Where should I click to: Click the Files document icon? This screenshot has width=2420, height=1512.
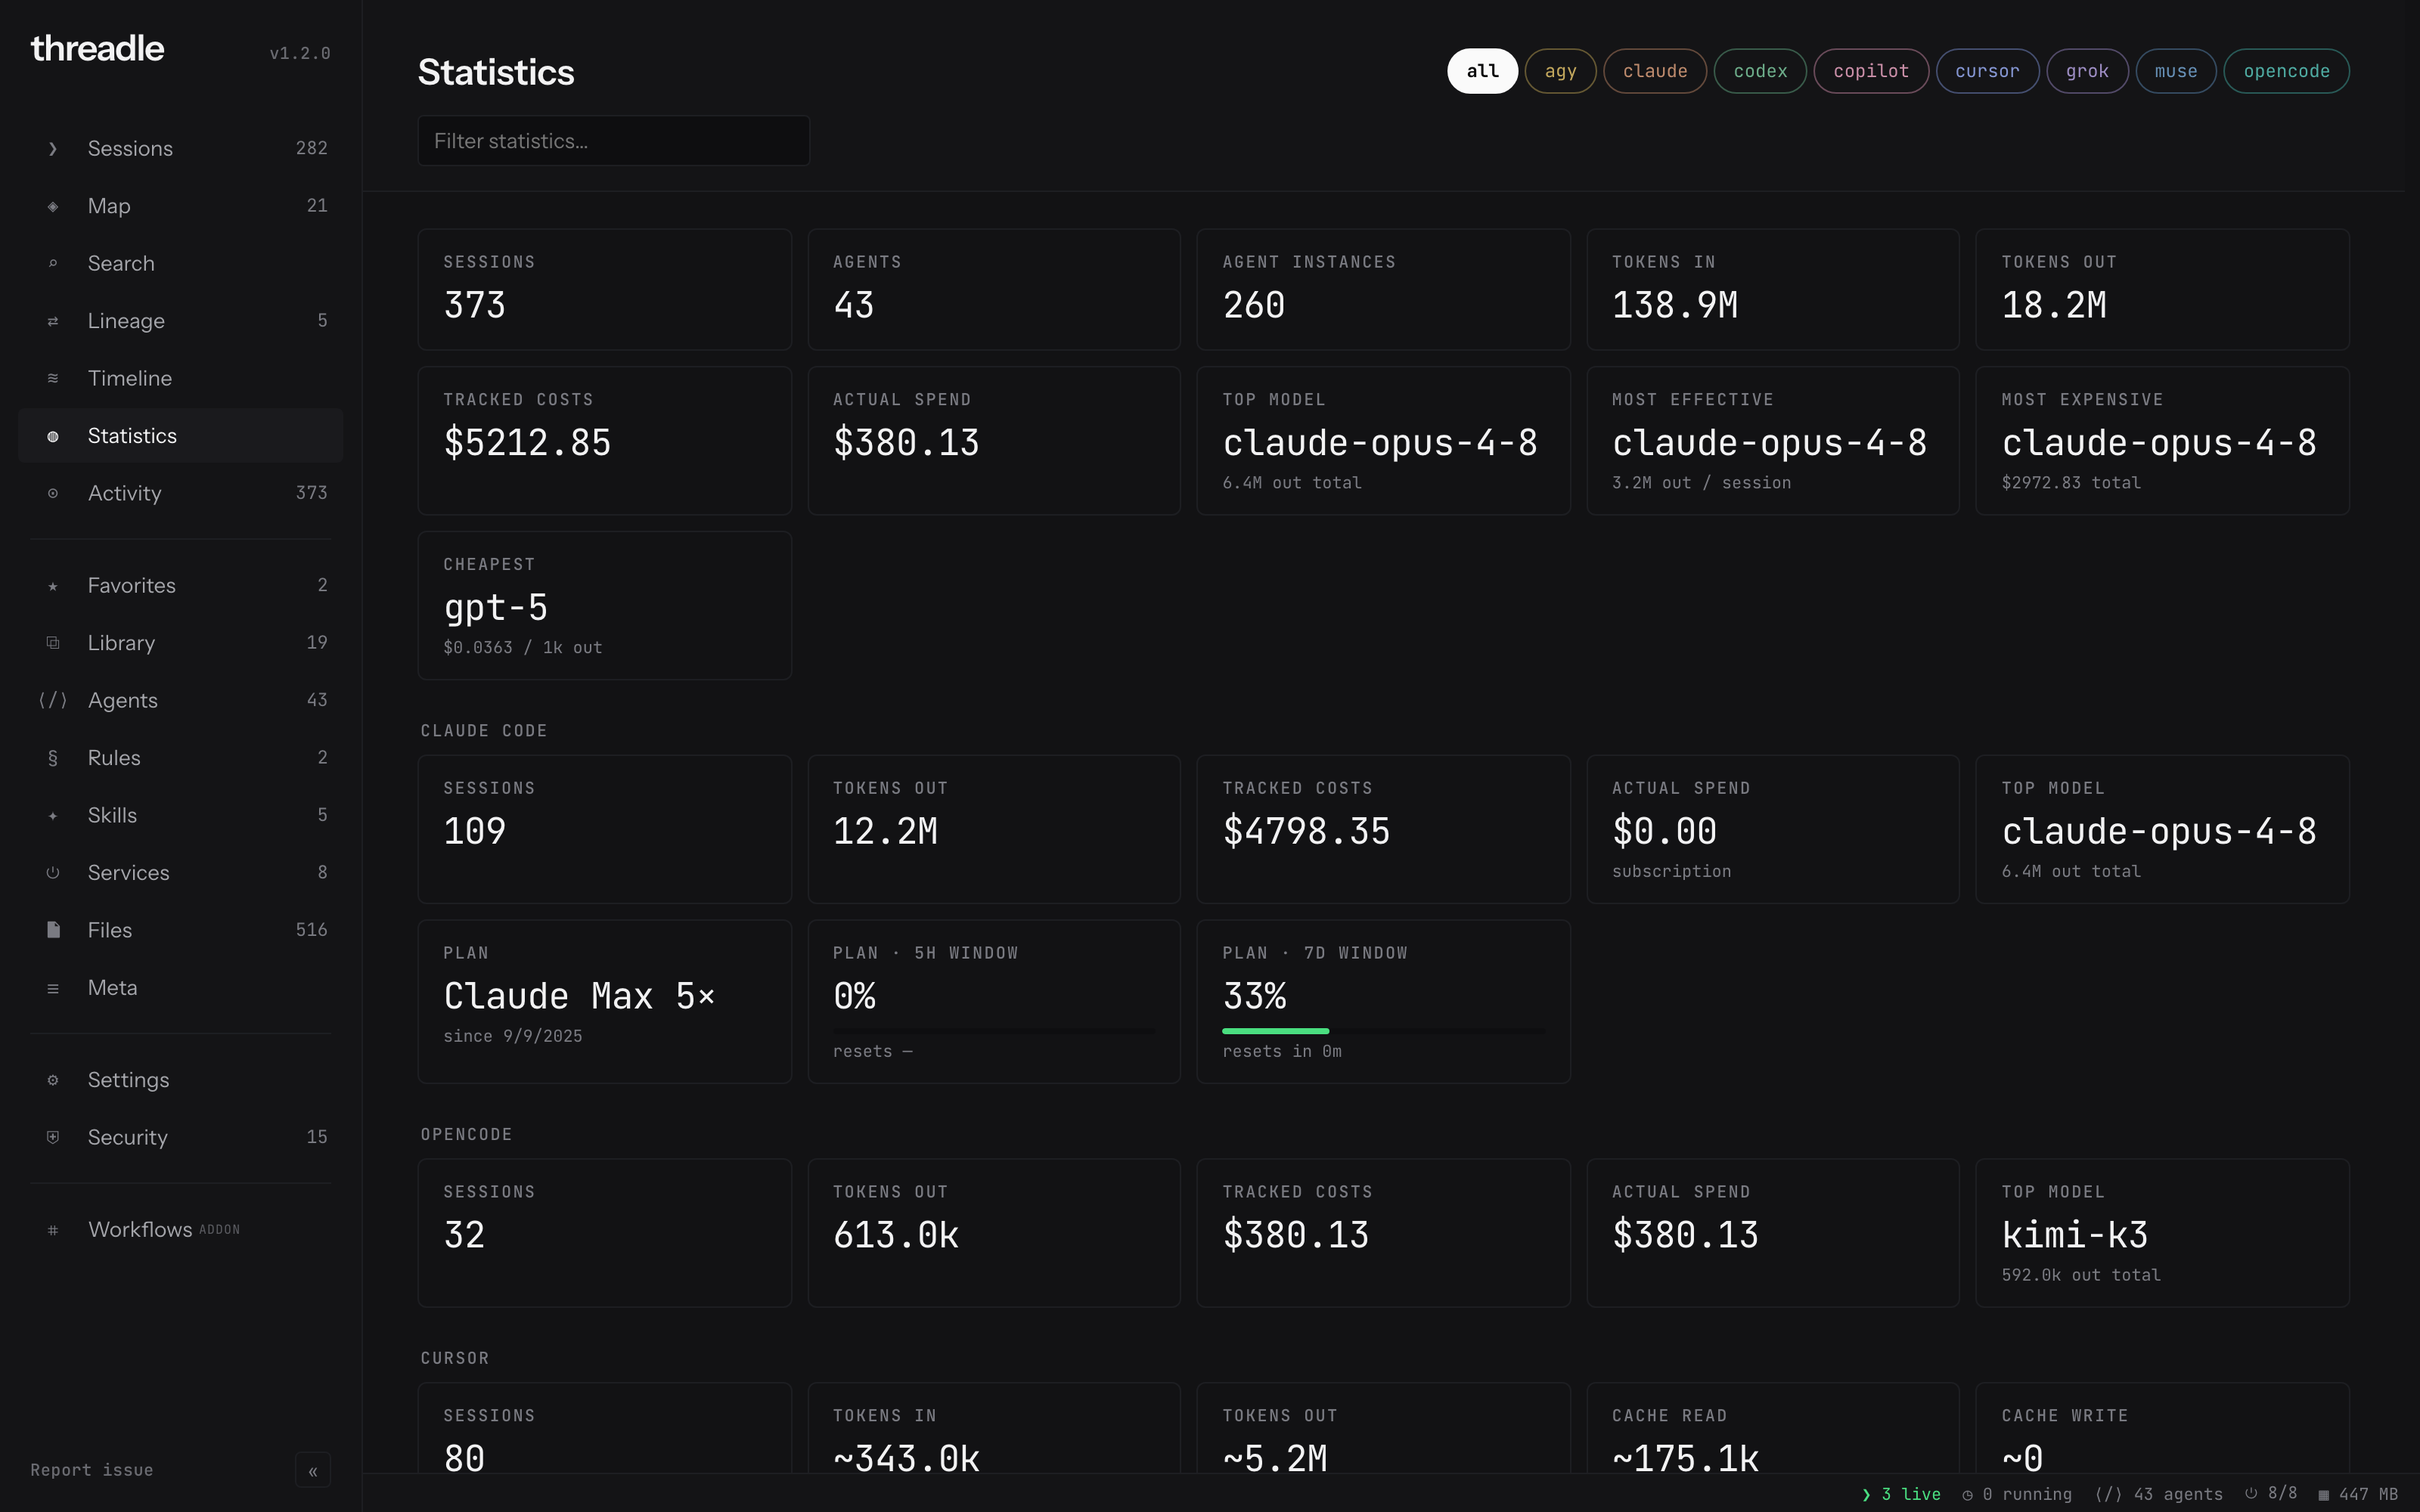pyautogui.click(x=53, y=931)
